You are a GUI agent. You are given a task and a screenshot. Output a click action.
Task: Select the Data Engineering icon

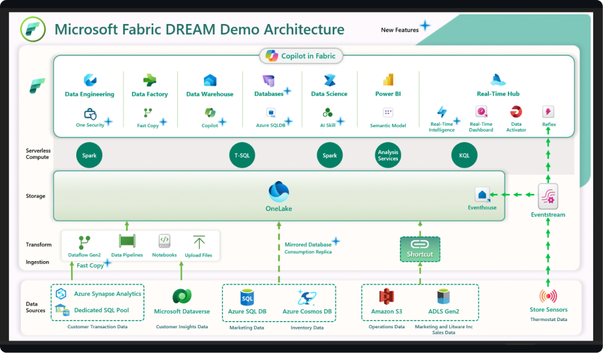coord(90,80)
